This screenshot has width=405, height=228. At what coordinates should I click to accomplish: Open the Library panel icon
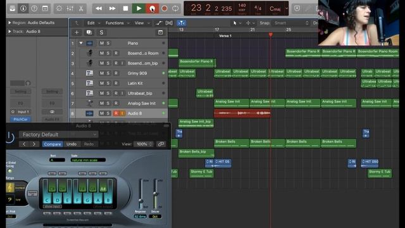pos(12,8)
